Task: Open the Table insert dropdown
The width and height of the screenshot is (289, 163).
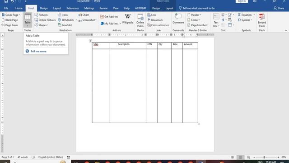Action: point(28,20)
